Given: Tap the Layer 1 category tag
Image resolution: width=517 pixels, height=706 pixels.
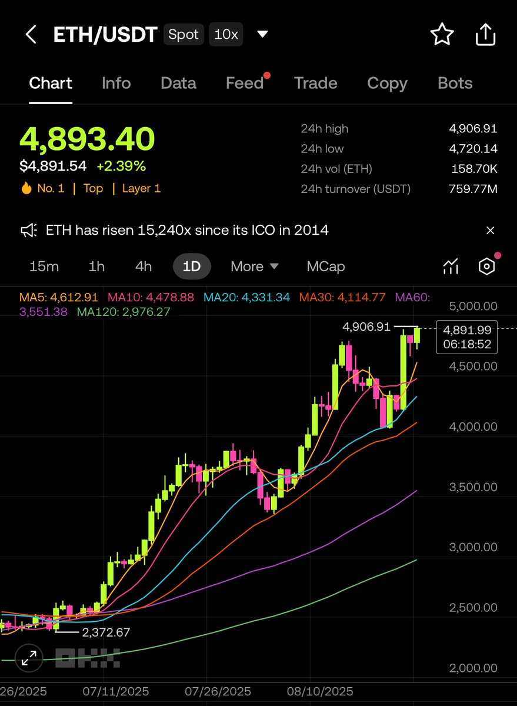Looking at the screenshot, I should [x=141, y=188].
